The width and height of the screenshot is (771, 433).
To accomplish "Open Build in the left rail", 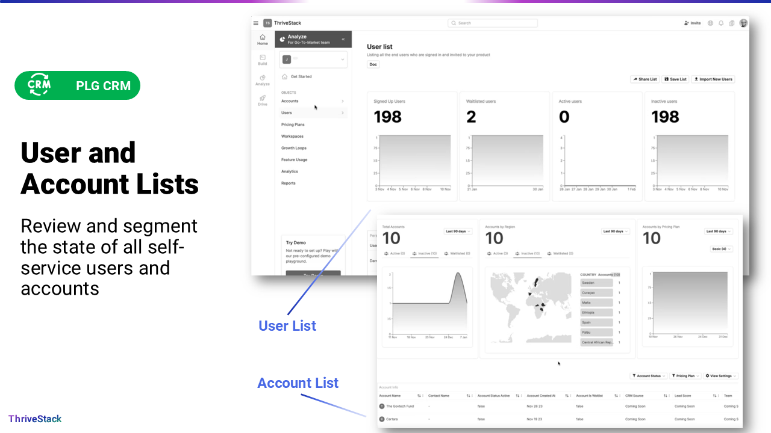I will pos(263,60).
